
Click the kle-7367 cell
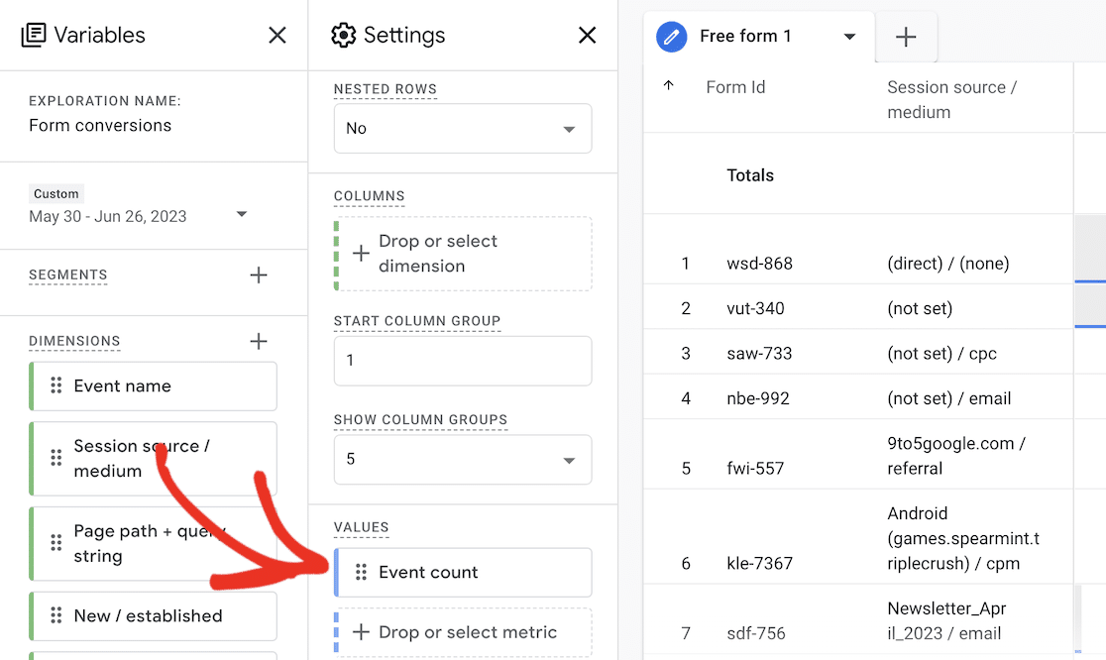pyautogui.click(x=760, y=563)
